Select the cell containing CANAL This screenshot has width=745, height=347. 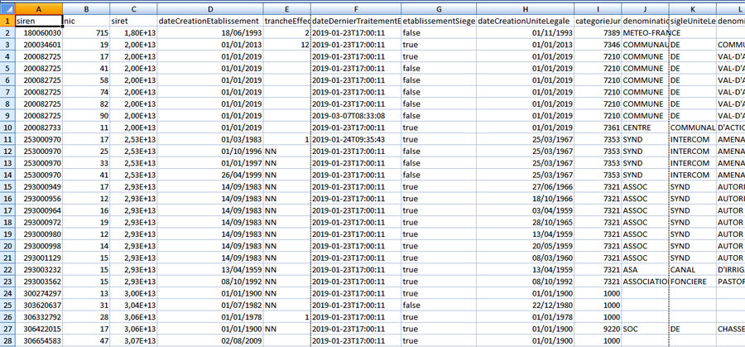(692, 270)
